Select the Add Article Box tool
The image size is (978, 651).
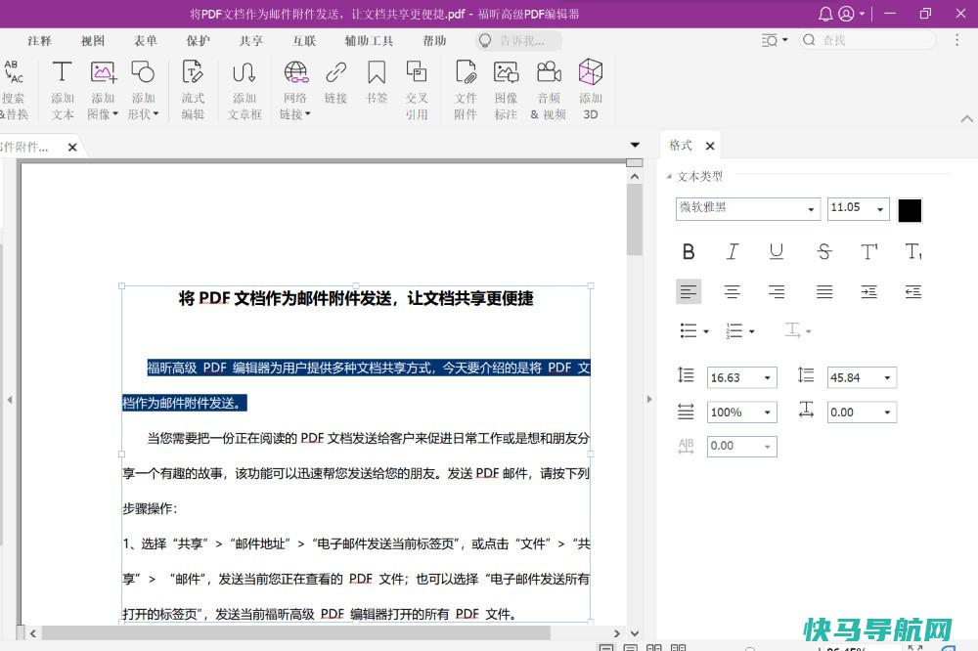[244, 89]
